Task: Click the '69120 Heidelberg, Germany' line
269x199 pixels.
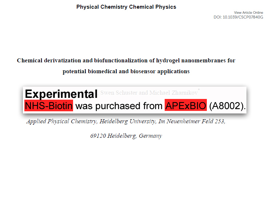Action: tap(126, 136)
